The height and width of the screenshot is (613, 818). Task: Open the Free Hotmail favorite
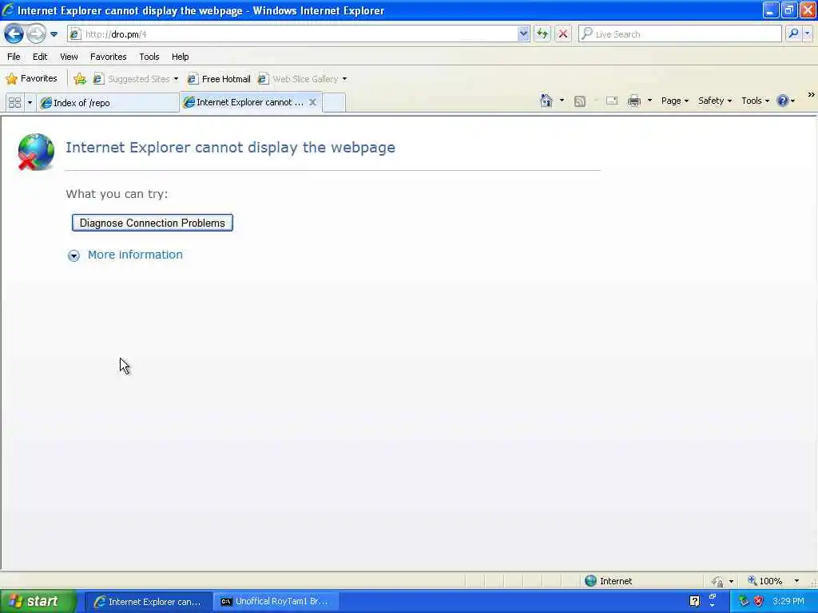coord(219,79)
